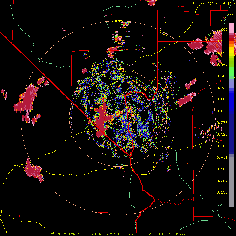Click the CORRELATION COEFFICIENT (CC) footer caption

click(x=83, y=234)
